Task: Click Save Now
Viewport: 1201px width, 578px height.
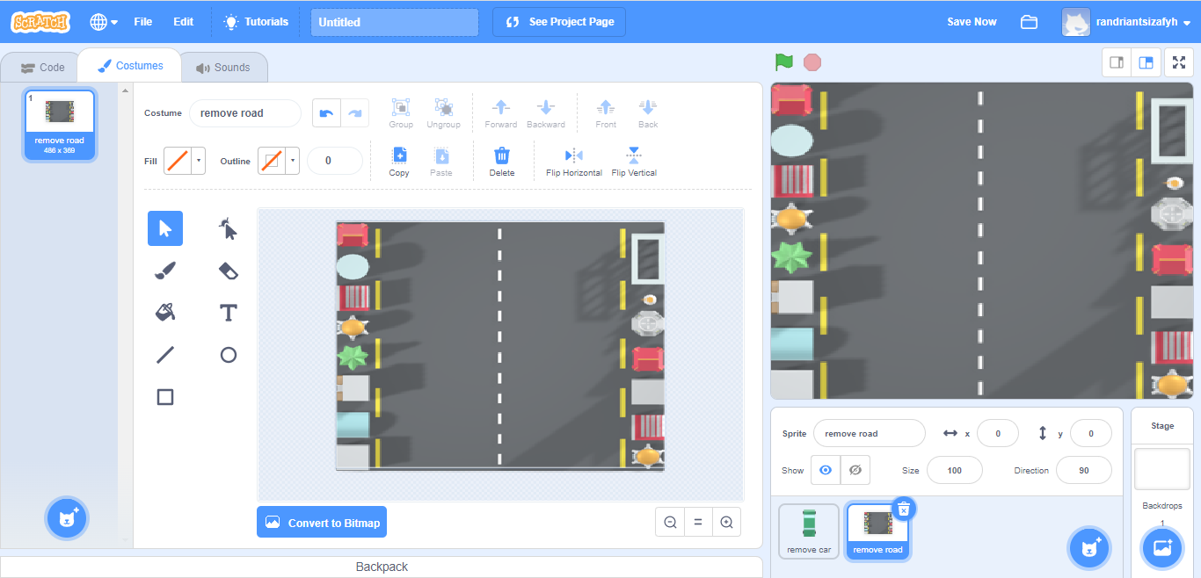Action: tap(972, 22)
